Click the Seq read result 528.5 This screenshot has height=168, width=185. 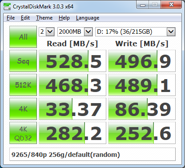click(x=72, y=61)
